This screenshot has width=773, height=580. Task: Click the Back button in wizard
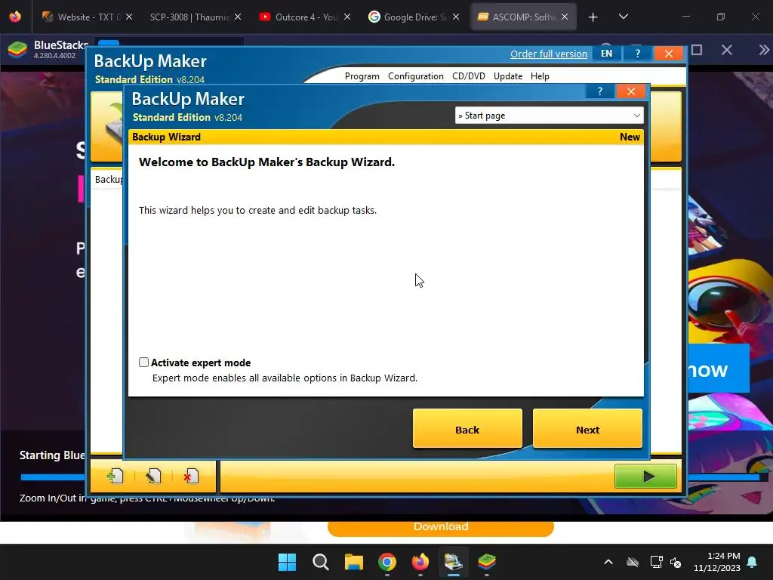(467, 429)
